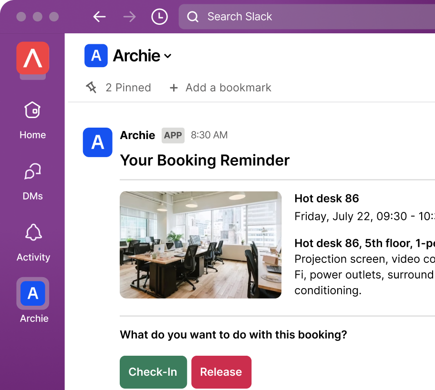Open the 2 Pinned tab
The width and height of the screenshot is (435, 390).
point(128,88)
